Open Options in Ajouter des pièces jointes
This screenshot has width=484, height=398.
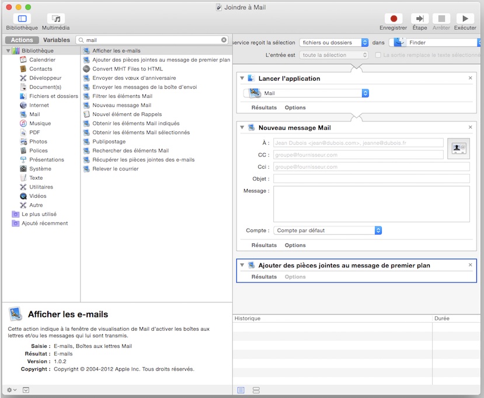point(295,277)
